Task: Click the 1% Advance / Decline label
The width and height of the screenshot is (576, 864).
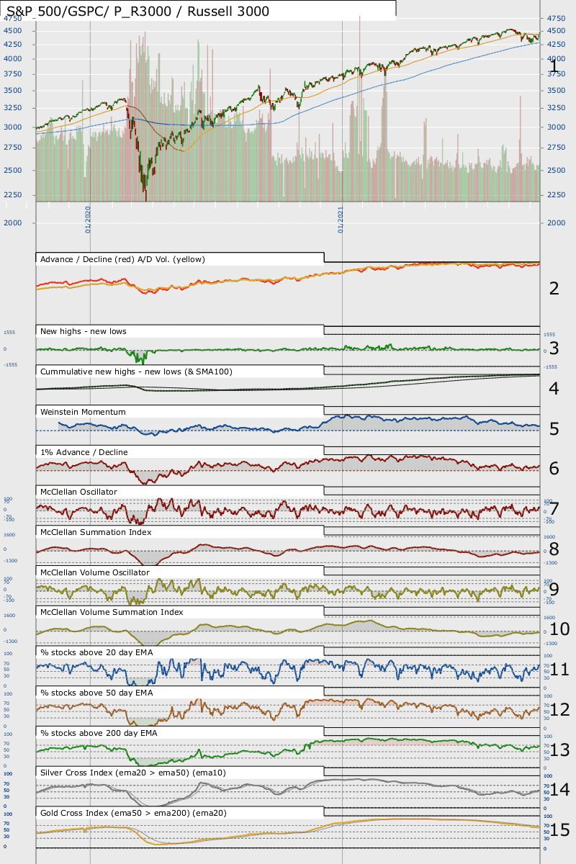Action: point(84,452)
